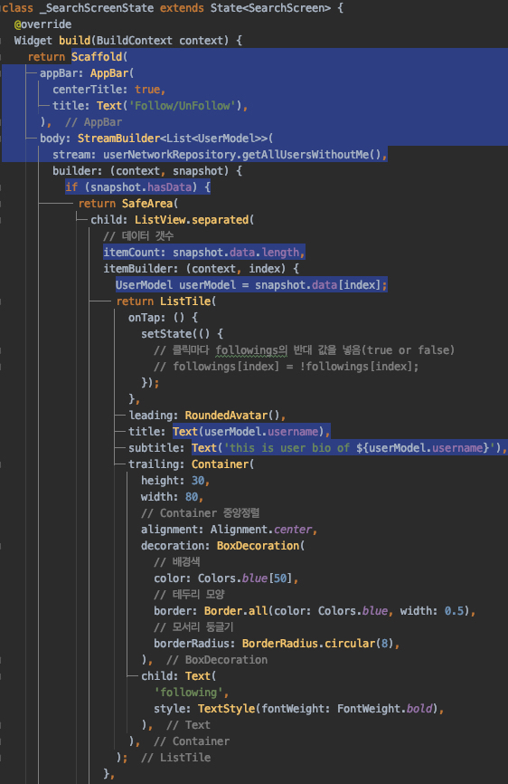Click 'return SafeArea(' line
The width and height of the screenshot is (508, 784).
(128, 204)
